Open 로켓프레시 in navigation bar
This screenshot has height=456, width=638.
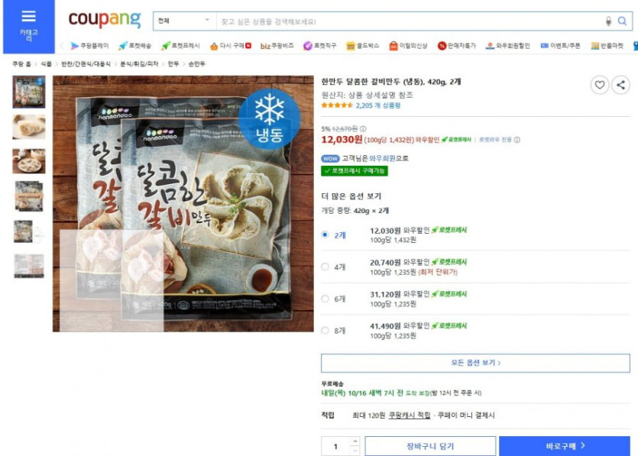(x=180, y=46)
